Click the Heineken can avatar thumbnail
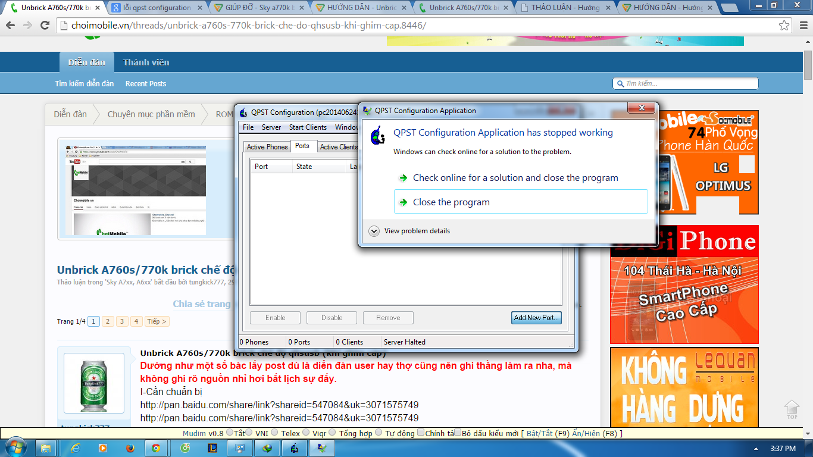This screenshot has height=457, width=813. (x=94, y=383)
